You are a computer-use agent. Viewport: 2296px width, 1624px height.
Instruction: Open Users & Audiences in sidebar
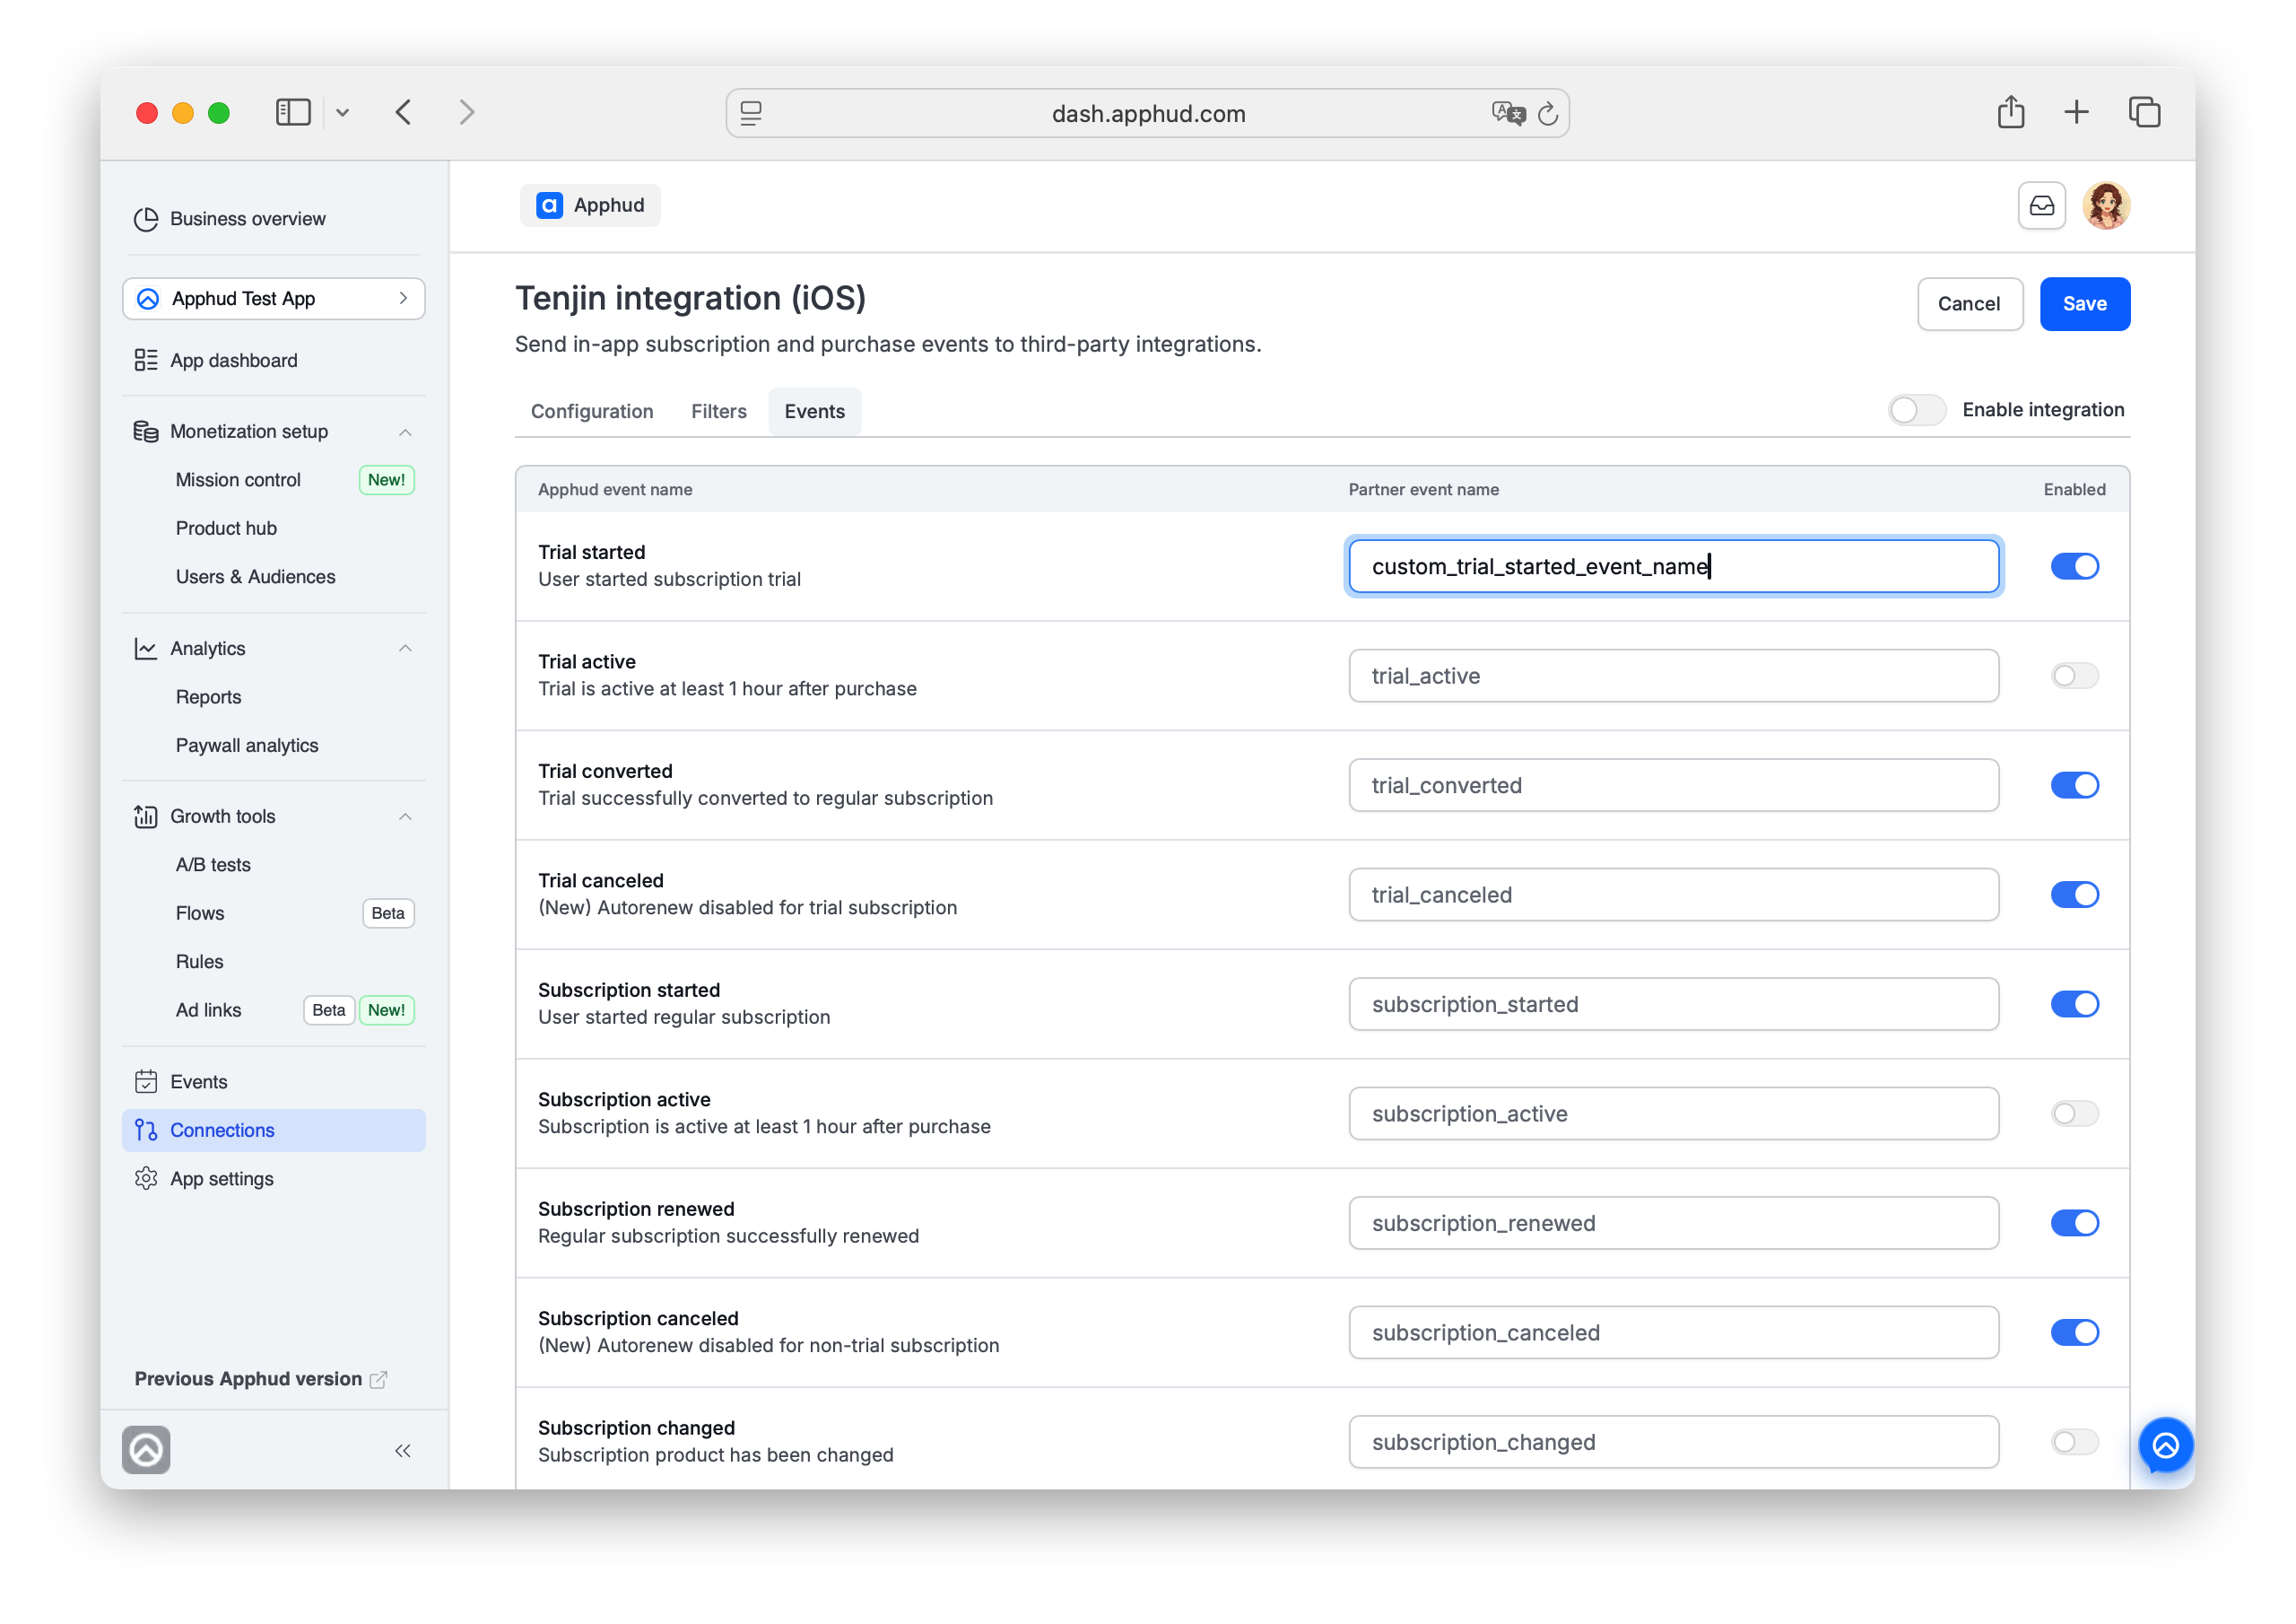255,577
